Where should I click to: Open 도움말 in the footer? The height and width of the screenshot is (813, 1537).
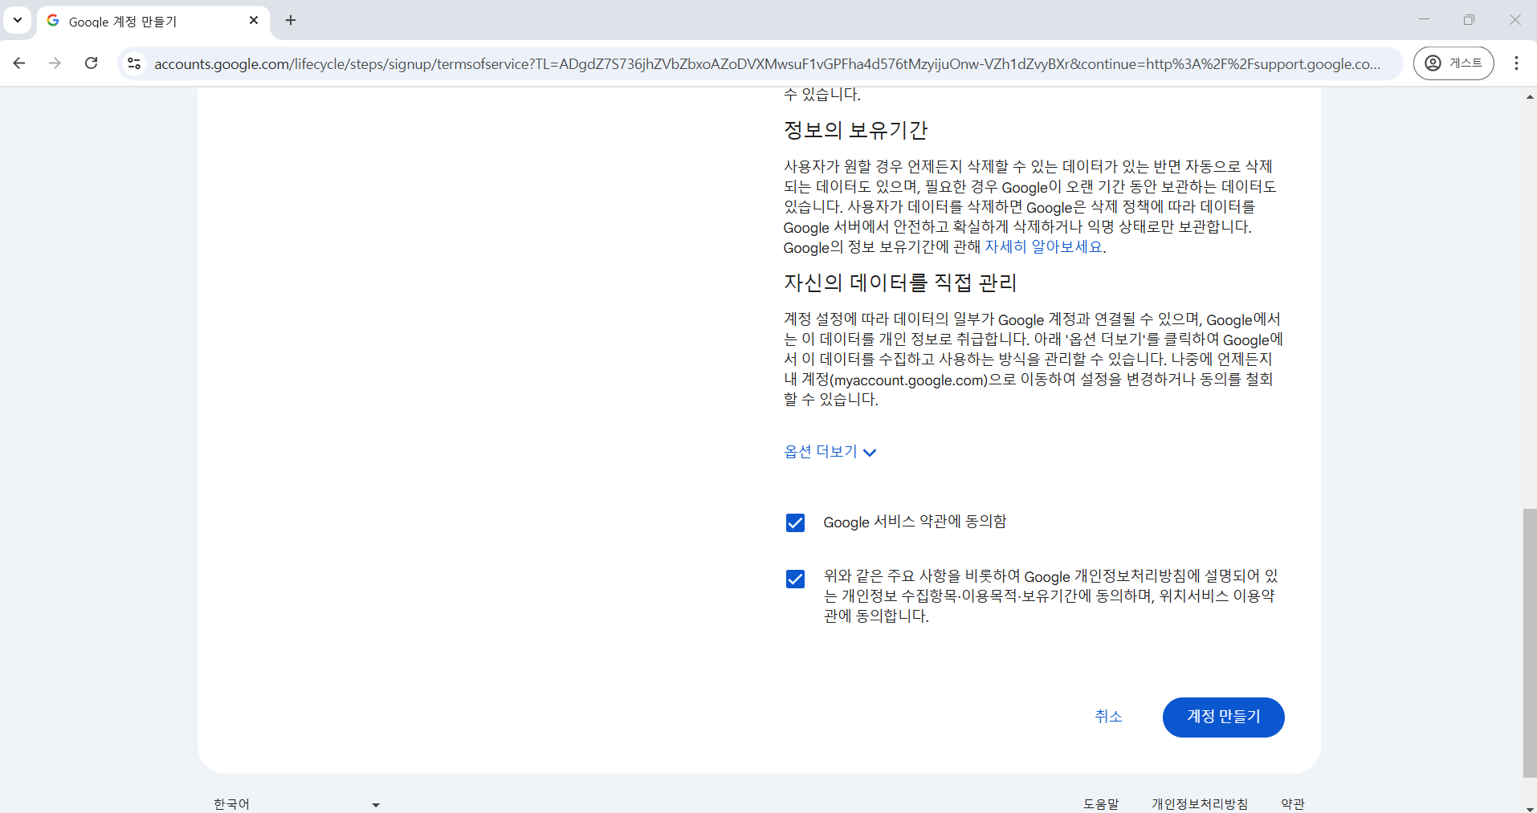click(x=1101, y=803)
